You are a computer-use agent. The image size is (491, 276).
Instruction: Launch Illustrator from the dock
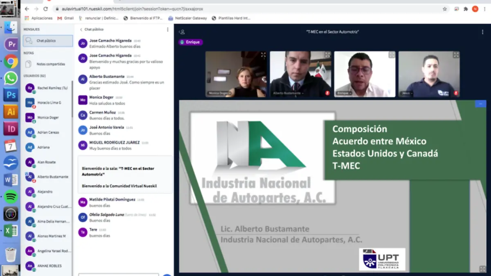coord(11,112)
